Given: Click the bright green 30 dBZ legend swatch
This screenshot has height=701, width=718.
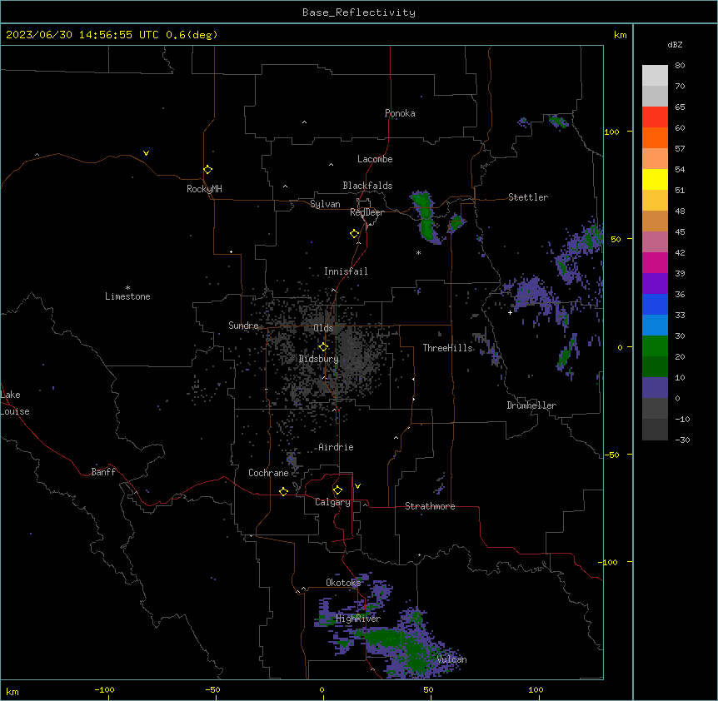Looking at the screenshot, I should pyautogui.click(x=655, y=346).
